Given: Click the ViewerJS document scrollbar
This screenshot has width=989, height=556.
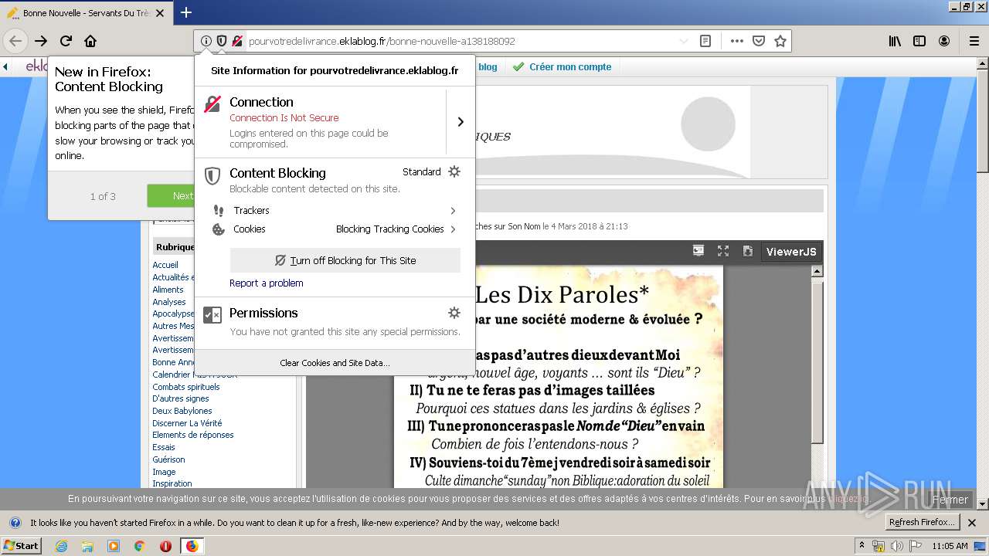Looking at the screenshot, I should point(817,363).
